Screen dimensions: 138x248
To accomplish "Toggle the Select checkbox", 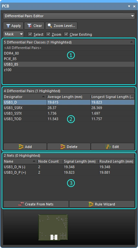I will [30, 34].
